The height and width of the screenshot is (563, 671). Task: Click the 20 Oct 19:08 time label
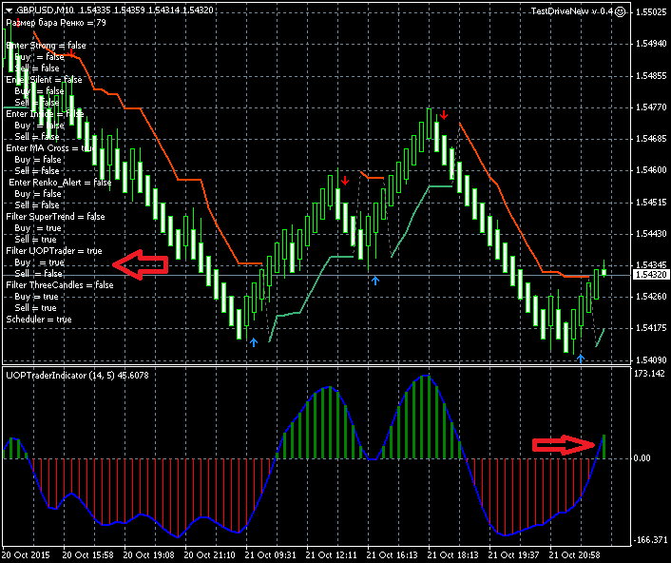point(149,555)
